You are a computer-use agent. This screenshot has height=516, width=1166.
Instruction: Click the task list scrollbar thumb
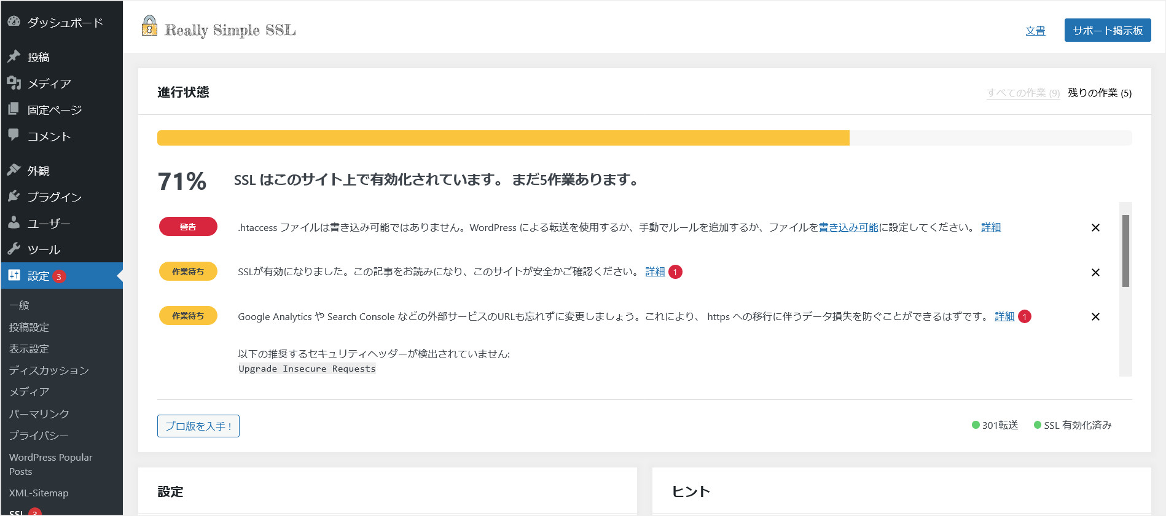[x=1125, y=251]
